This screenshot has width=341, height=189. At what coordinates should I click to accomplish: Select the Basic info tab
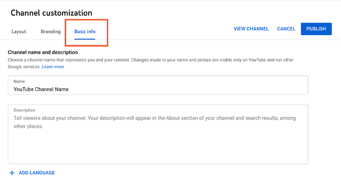point(85,31)
